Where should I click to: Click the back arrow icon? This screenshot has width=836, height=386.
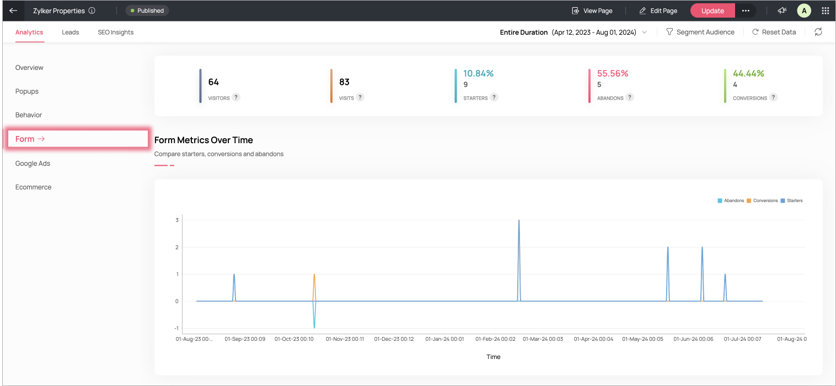point(13,10)
